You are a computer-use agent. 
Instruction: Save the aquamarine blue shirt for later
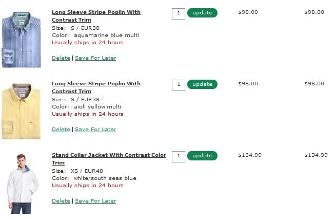[95, 58]
